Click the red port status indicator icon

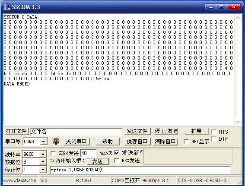[x=56, y=142]
